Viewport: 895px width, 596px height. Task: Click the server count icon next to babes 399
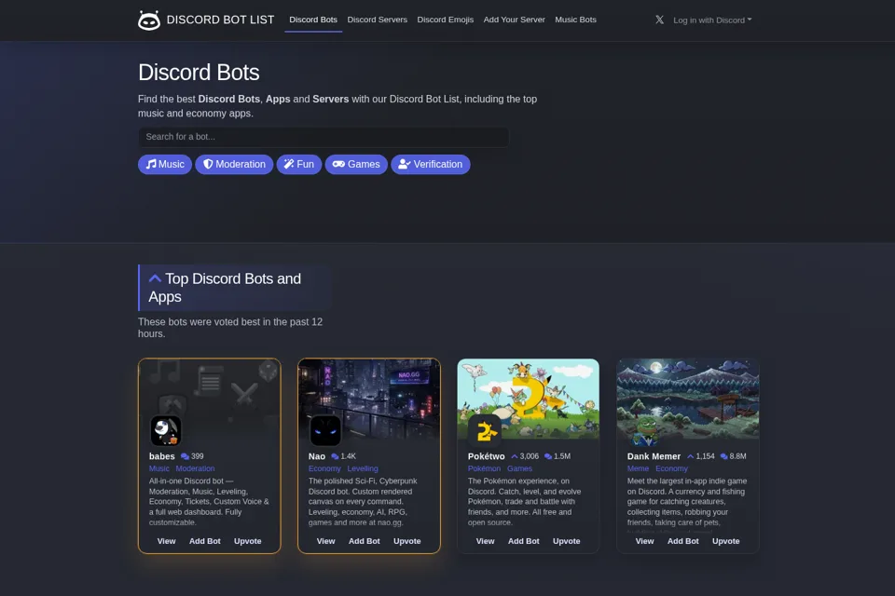point(185,456)
